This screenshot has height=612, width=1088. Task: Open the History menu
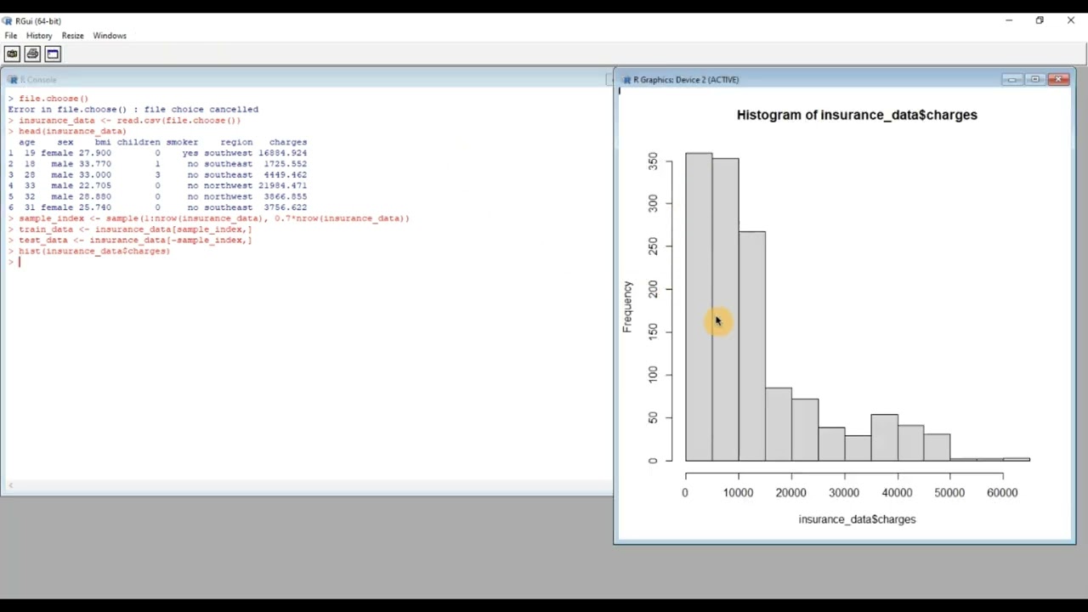(x=39, y=36)
